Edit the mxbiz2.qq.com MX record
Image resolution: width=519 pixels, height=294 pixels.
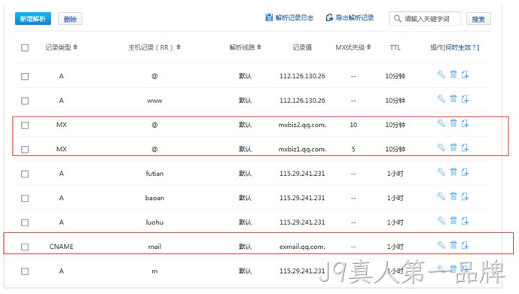(441, 123)
